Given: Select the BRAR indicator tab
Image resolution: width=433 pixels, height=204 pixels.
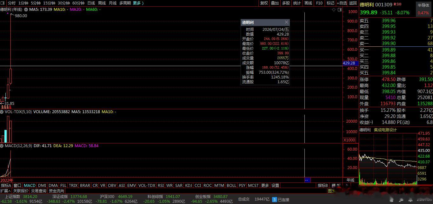Looking at the screenshot, I should tap(85, 186).
